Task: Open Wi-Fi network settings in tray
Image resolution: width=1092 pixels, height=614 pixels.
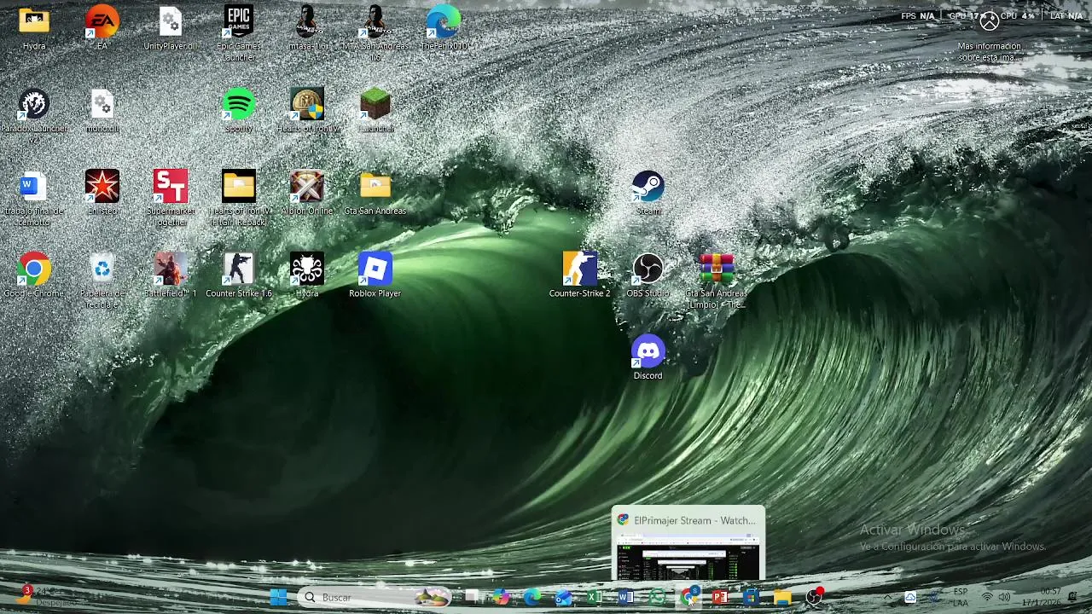Action: click(x=987, y=597)
